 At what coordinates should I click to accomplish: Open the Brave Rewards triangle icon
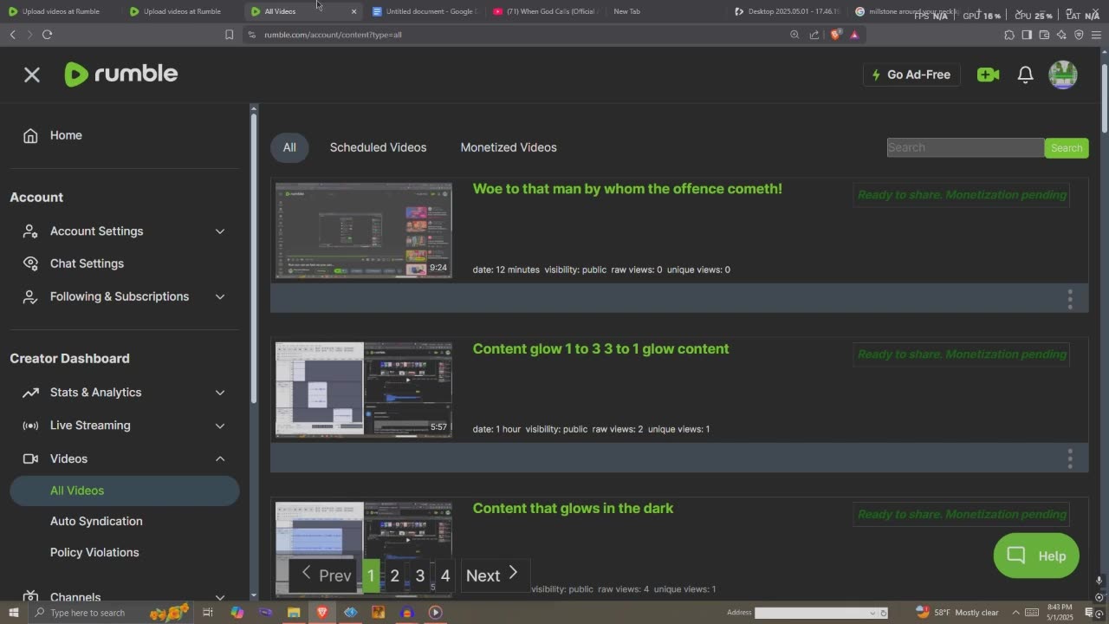click(854, 35)
